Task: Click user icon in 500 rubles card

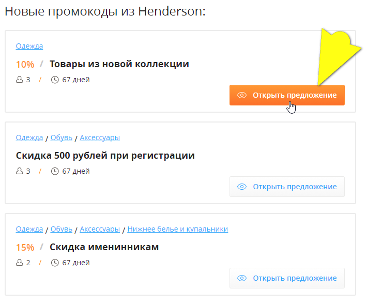Action: tap(20, 171)
